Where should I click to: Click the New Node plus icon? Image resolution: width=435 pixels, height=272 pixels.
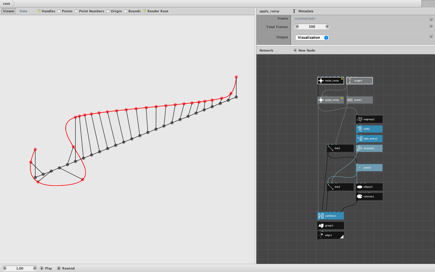295,50
